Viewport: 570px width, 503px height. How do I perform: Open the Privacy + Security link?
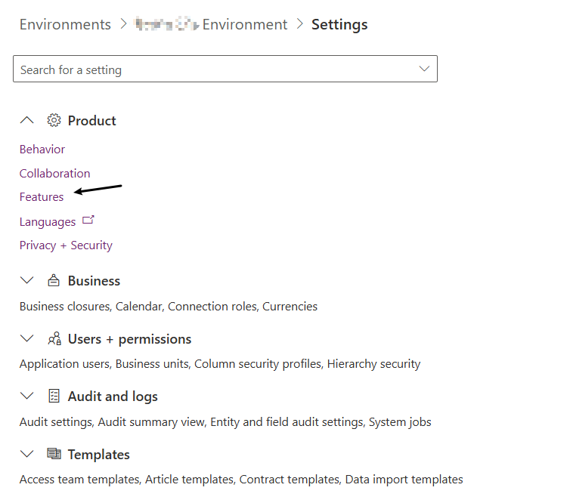click(x=66, y=245)
